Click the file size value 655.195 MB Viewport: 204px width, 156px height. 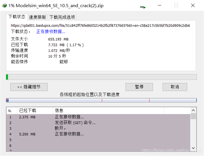58,39
